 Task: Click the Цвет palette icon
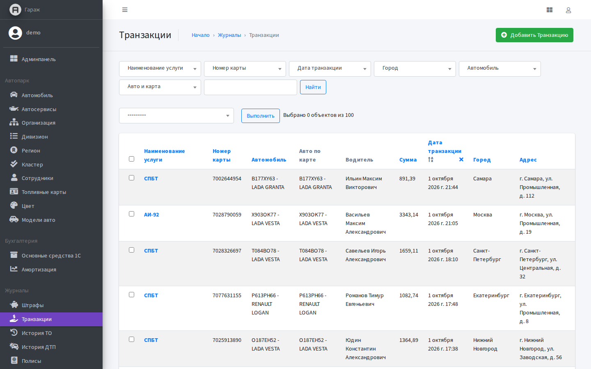pos(14,205)
